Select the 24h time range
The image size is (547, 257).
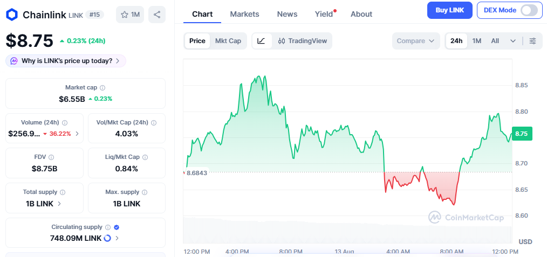456,41
